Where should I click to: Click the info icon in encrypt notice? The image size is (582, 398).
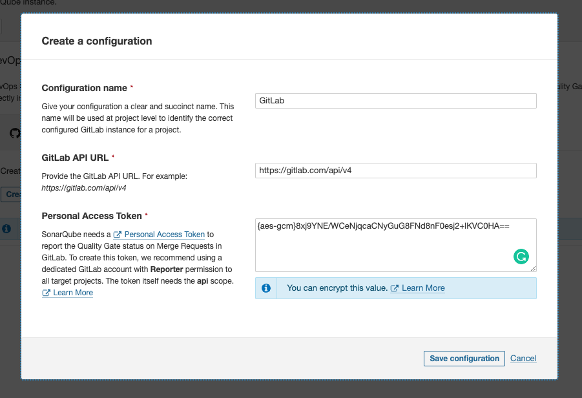(x=266, y=288)
